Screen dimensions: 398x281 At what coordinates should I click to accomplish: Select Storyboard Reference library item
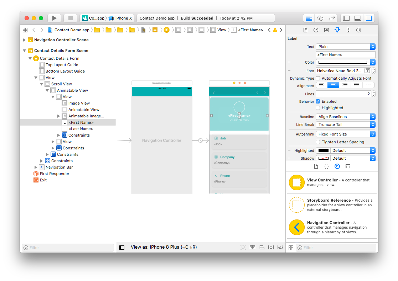coord(332,205)
